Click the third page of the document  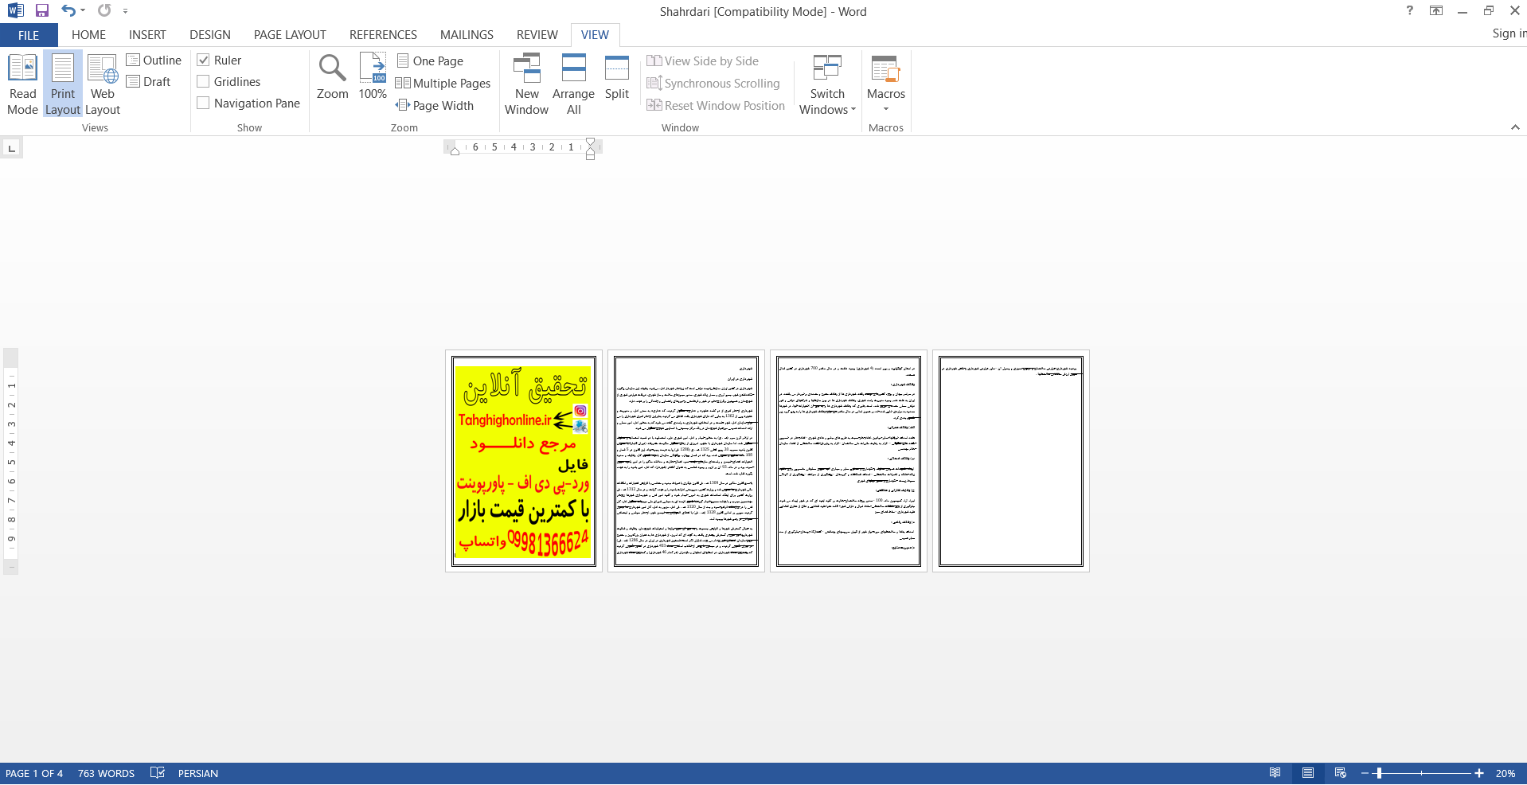pyautogui.click(x=849, y=461)
